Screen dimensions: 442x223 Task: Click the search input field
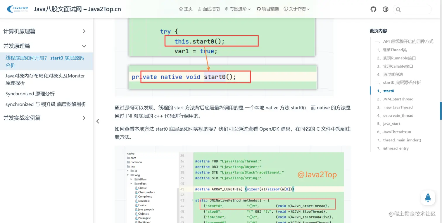[412, 9]
